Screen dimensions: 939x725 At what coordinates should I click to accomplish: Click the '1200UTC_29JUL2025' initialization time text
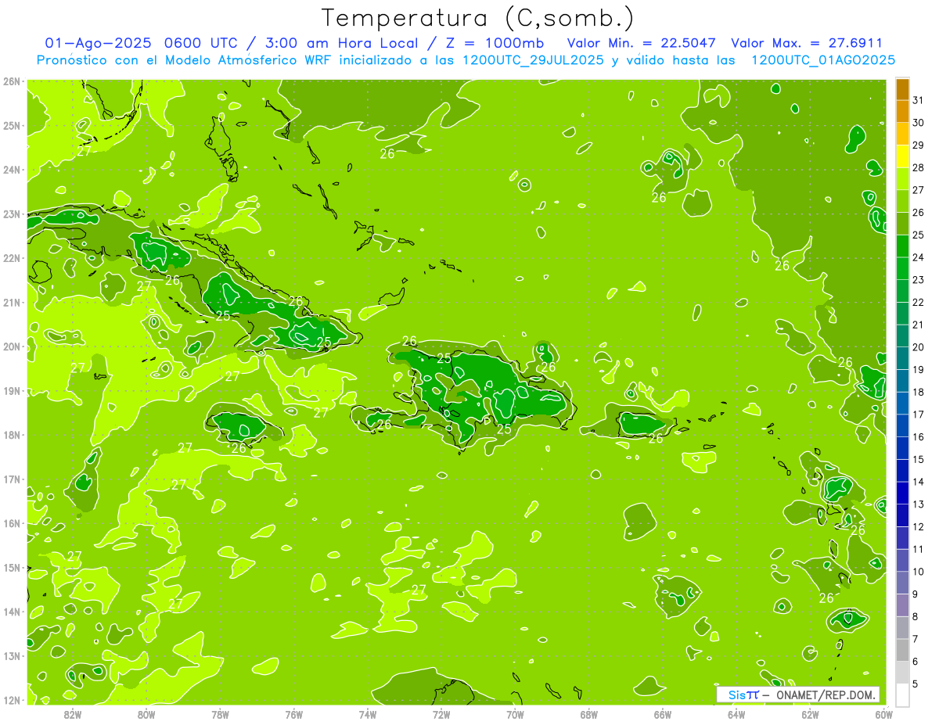click(534, 60)
